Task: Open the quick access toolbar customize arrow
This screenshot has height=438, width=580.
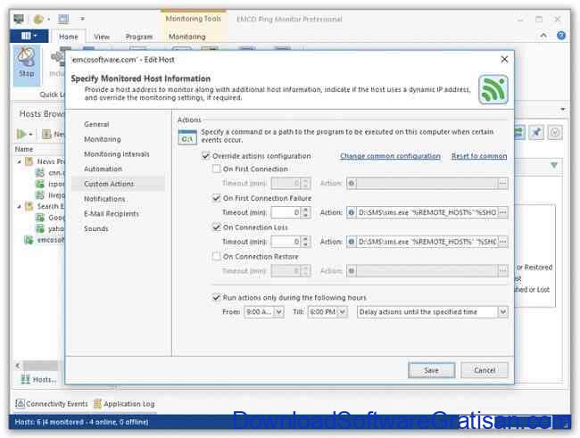Action: (82, 19)
